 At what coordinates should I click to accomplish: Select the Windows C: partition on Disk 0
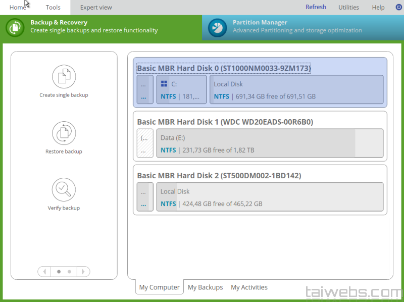click(181, 90)
